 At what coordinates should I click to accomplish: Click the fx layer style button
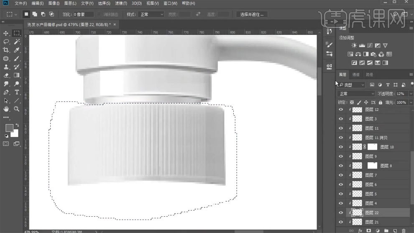tap(360, 230)
